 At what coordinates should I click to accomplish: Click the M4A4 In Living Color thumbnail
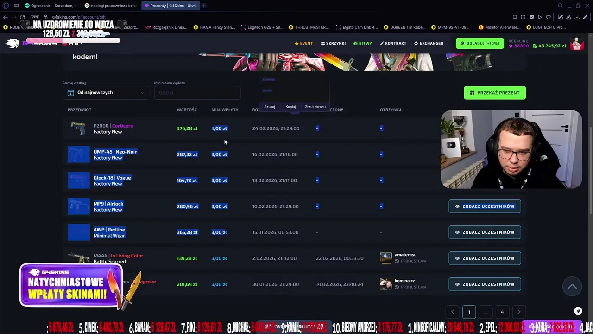(78, 257)
